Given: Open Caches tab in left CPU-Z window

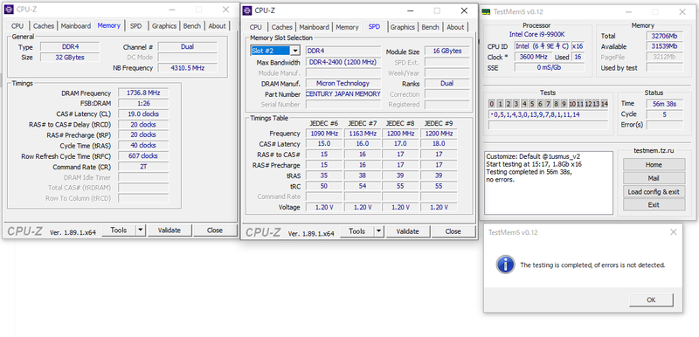Looking at the screenshot, I should click(44, 26).
